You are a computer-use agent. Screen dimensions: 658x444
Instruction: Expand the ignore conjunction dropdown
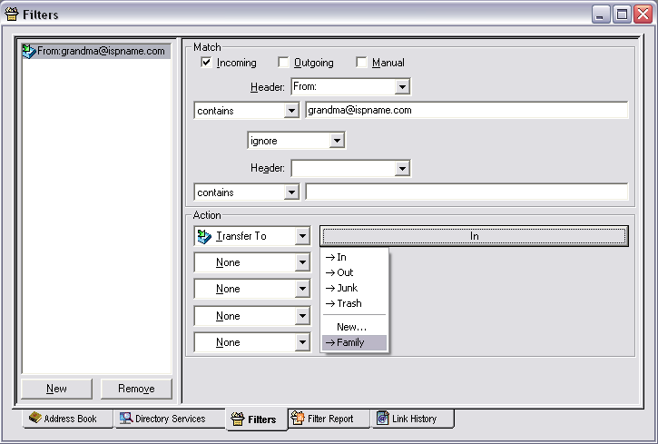coord(337,142)
